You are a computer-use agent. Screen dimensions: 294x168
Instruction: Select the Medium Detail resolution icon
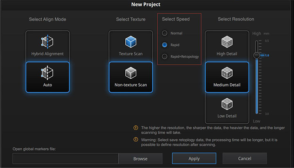pyautogui.click(x=227, y=74)
